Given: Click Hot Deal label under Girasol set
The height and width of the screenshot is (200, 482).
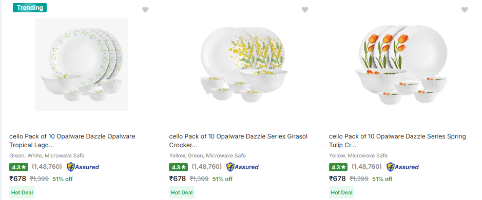Looking at the screenshot, I should coord(182,192).
